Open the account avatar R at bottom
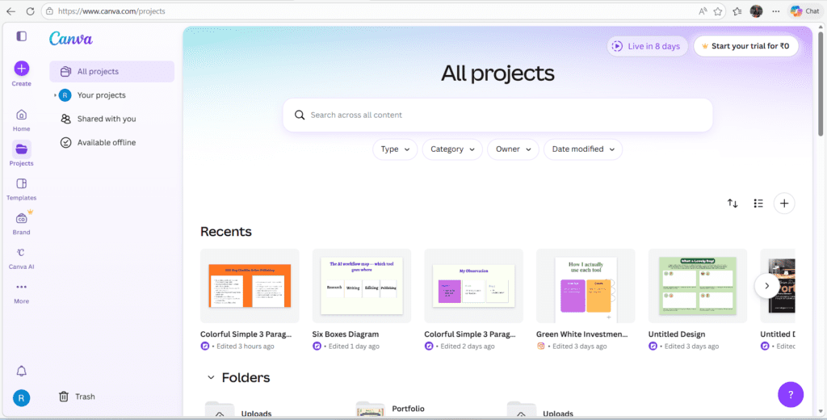Screen dimensions: 827x420 [22, 398]
